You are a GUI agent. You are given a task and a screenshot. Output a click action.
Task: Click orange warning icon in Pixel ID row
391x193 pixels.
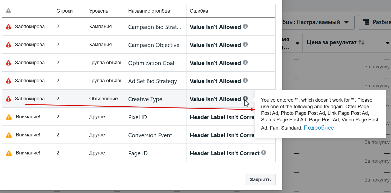point(9,117)
